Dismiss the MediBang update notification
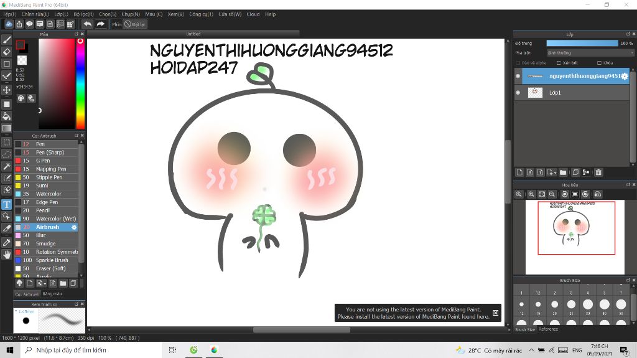The height and width of the screenshot is (358, 637). (495, 313)
